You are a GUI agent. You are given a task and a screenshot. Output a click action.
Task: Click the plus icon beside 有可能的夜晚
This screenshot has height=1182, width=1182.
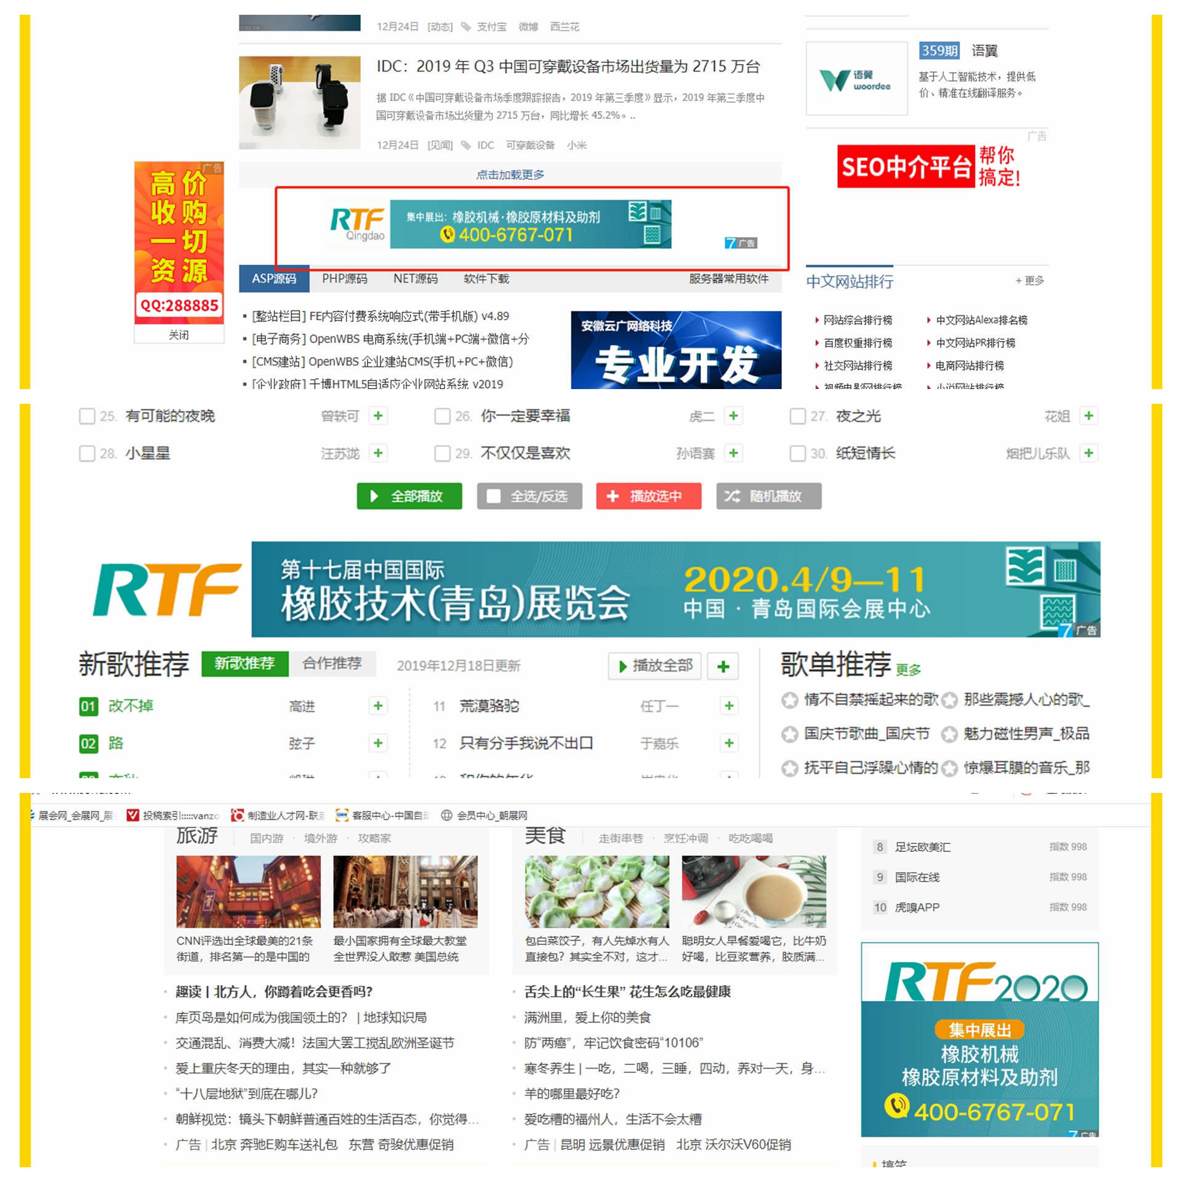point(378,416)
